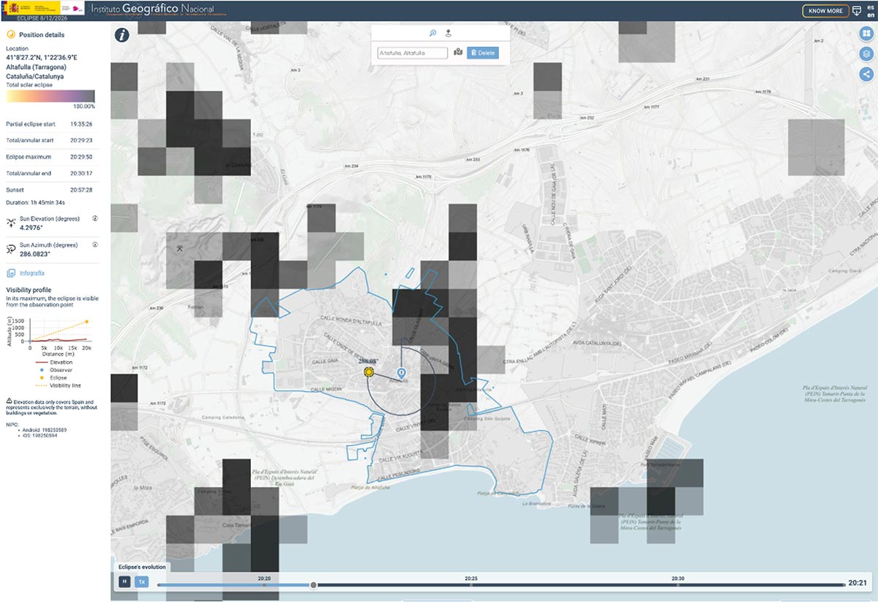Select the place-pin-on-map icon

448,33
